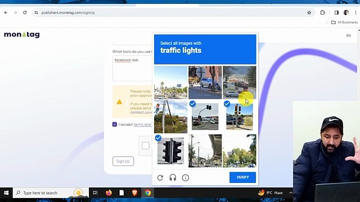Tick the reCAPTCHA checkbox
This screenshot has height=202, width=360.
click(x=145, y=146)
